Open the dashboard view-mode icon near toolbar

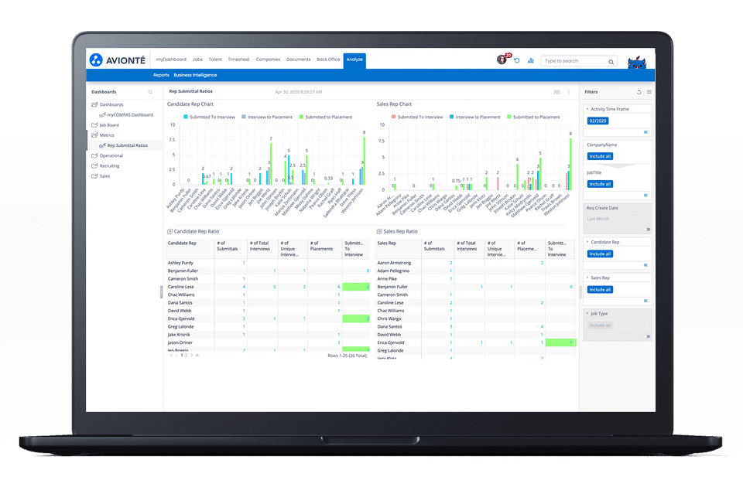(557, 92)
